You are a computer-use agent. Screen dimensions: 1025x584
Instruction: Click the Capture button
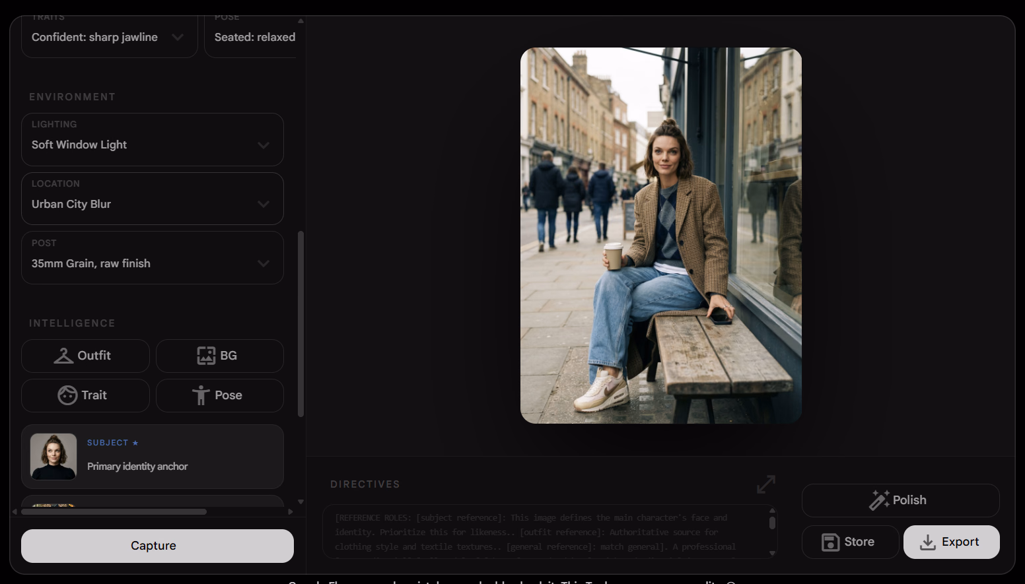point(157,546)
